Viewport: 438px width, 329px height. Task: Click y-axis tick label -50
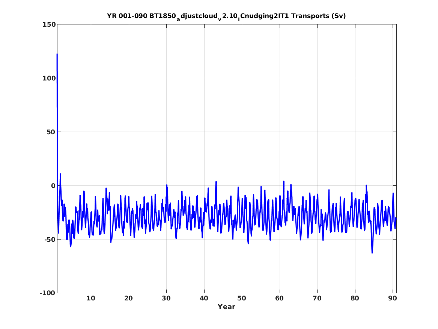(x=50, y=240)
